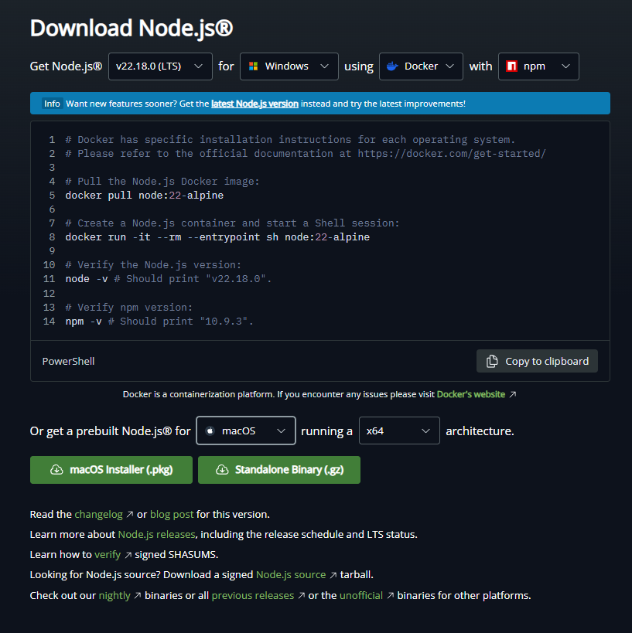Click the docker pull command code line
The height and width of the screenshot is (633, 632).
144,196
